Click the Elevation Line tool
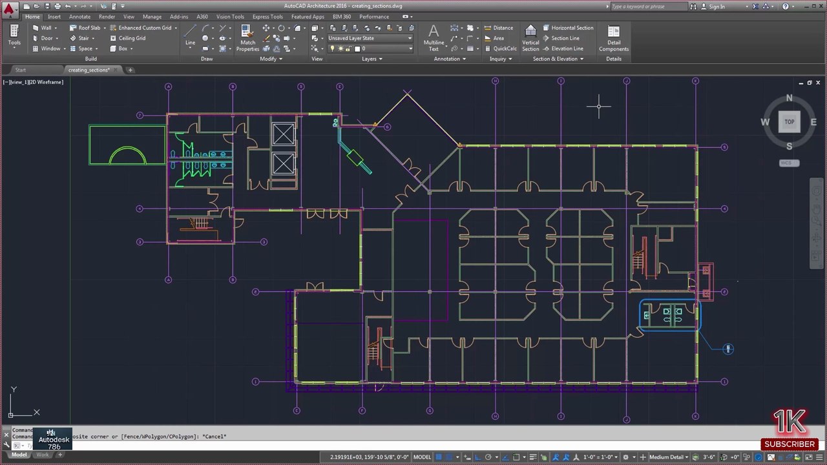Viewport: 827px width, 465px height. [562, 48]
